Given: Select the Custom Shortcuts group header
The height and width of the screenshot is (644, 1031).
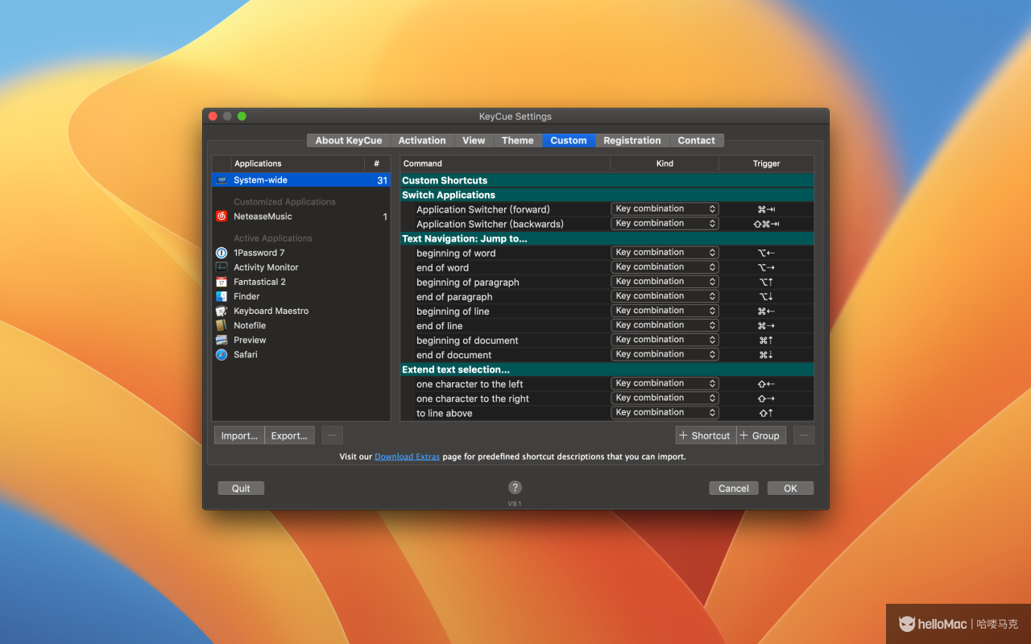Looking at the screenshot, I should pos(607,180).
